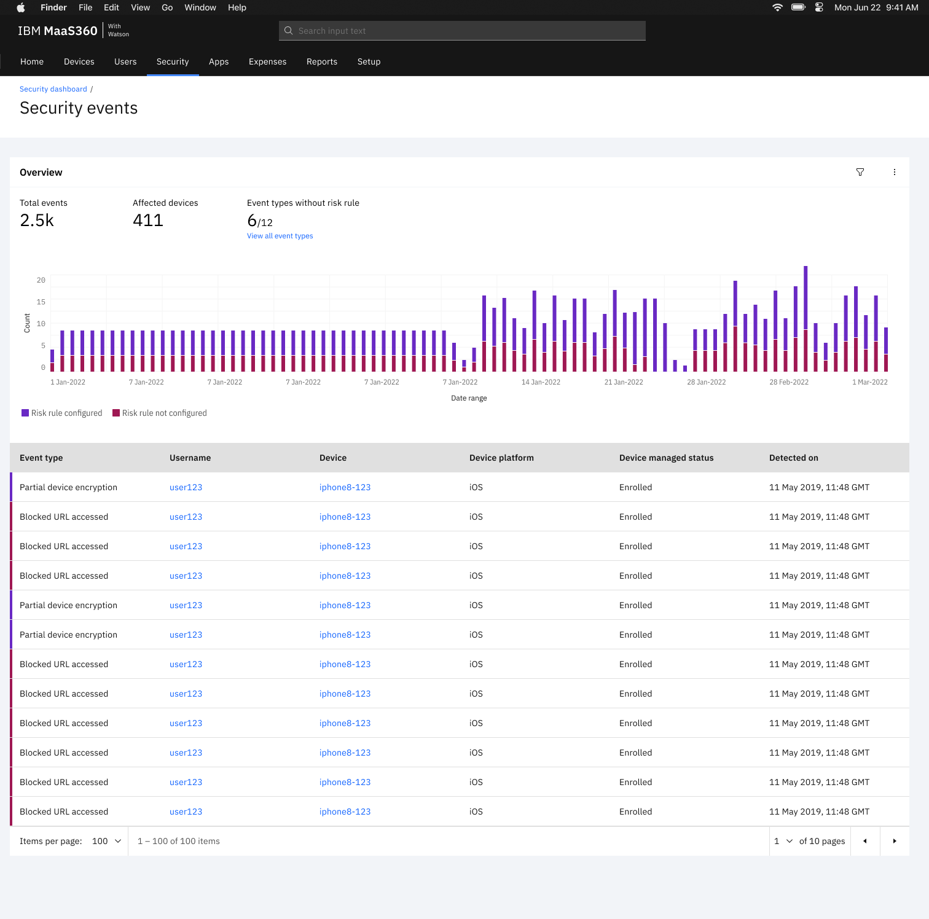The height and width of the screenshot is (919, 929).
Task: Switch to the Reports tab
Action: coord(322,62)
